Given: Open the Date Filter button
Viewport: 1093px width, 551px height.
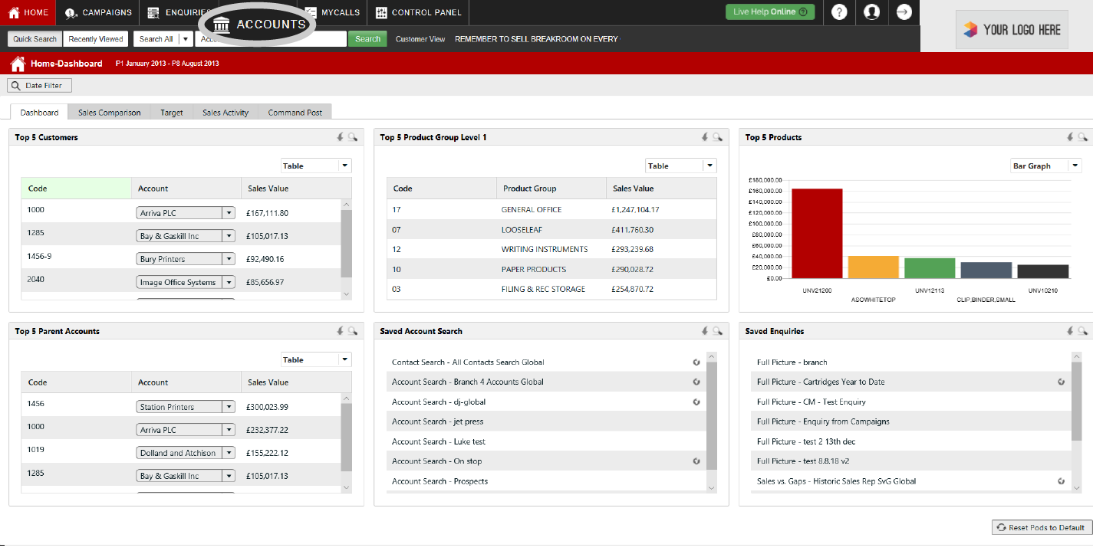Looking at the screenshot, I should (x=39, y=86).
